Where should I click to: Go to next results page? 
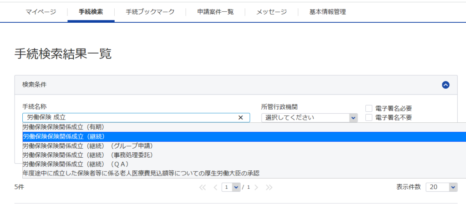257,187
